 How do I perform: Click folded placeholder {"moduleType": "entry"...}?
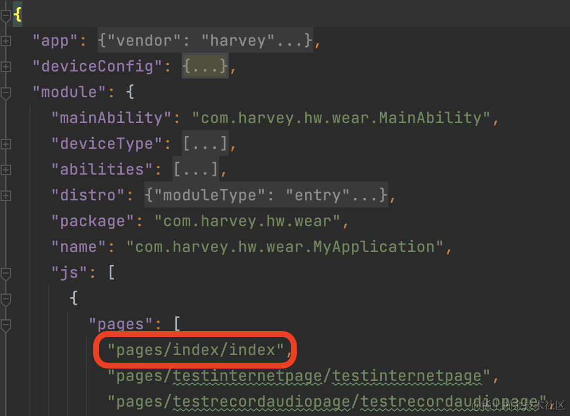pyautogui.click(x=266, y=195)
